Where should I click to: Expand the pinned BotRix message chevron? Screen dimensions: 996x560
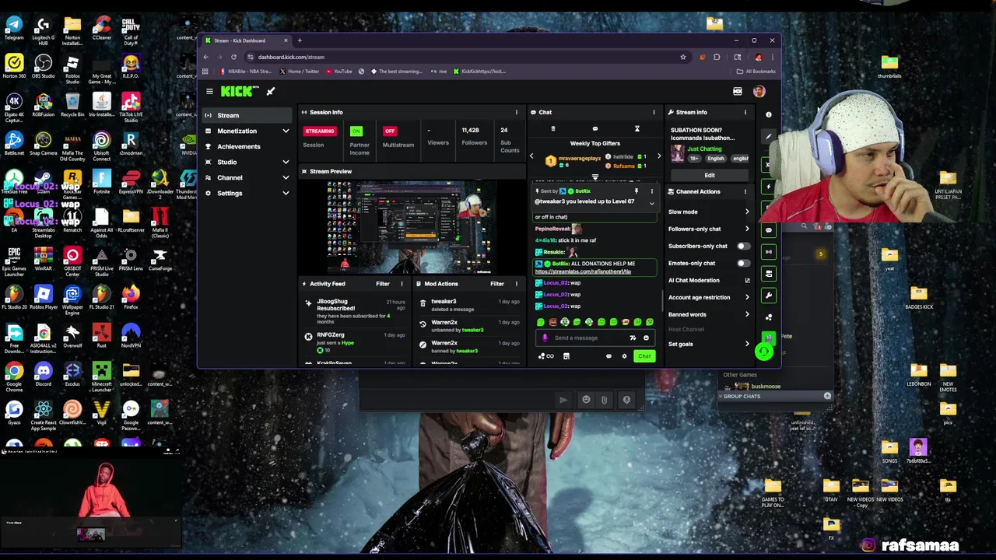point(651,205)
